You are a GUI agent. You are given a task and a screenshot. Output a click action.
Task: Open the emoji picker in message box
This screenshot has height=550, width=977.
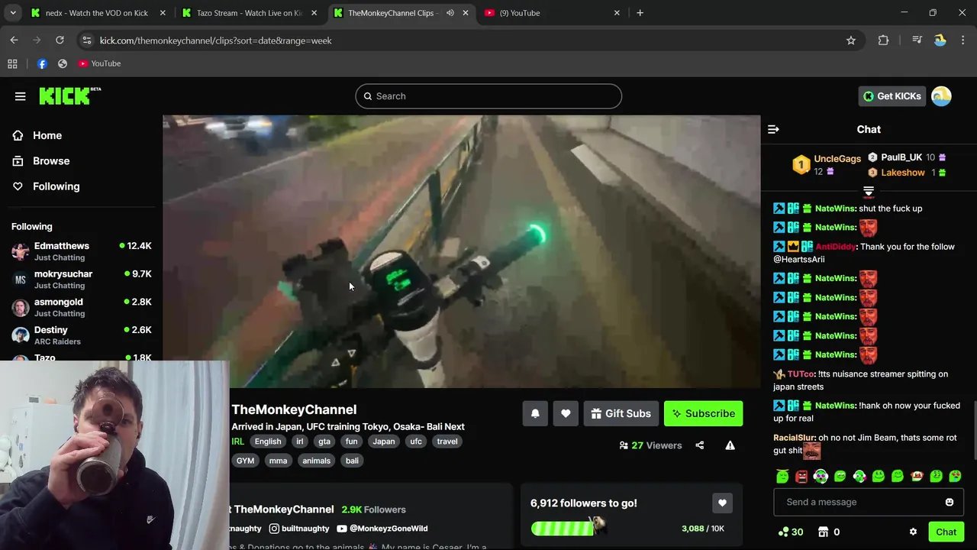pyautogui.click(x=950, y=502)
